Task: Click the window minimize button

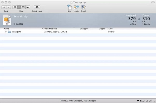Action: [6, 2]
